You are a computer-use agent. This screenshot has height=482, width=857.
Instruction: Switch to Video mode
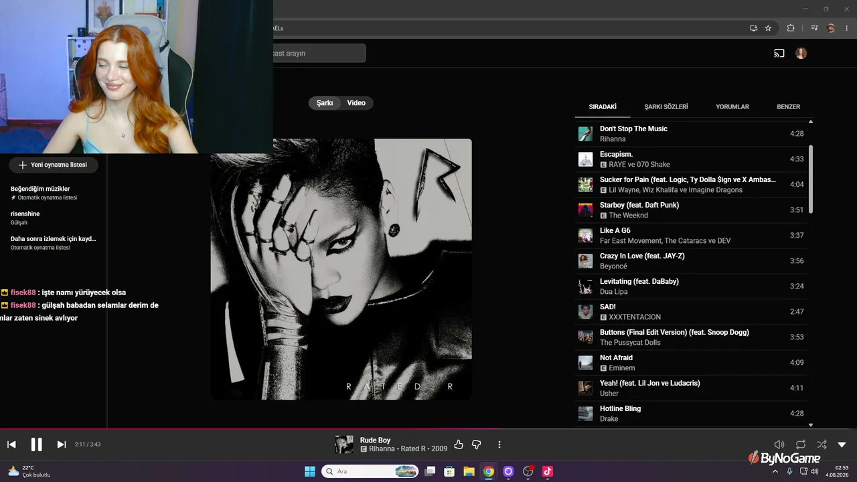356,103
